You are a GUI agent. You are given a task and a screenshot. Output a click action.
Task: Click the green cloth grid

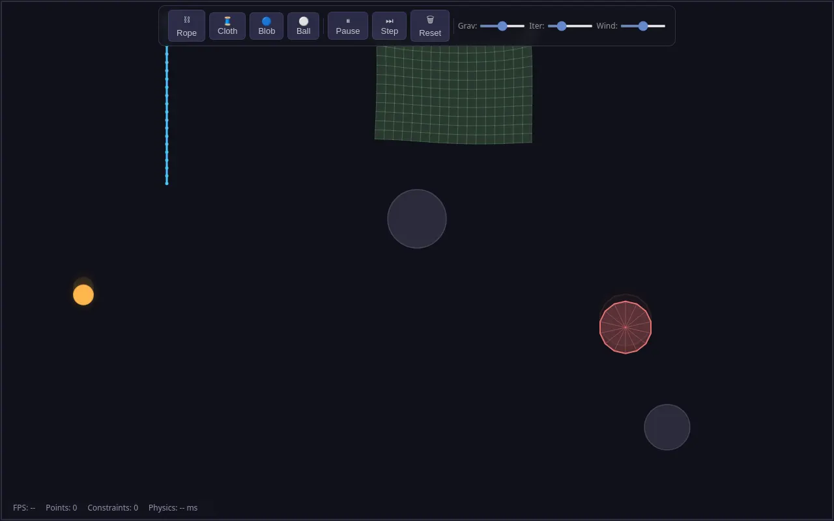(x=453, y=94)
